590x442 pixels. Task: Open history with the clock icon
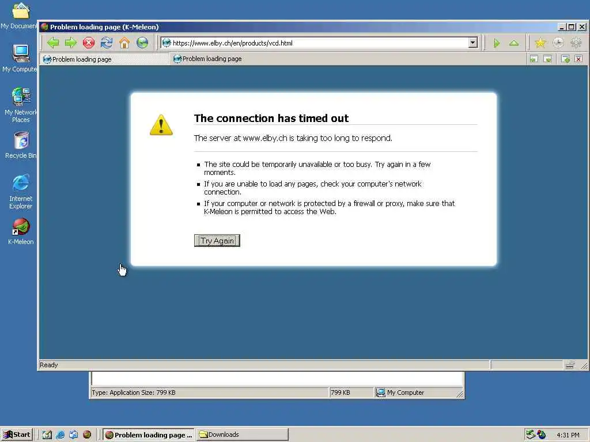point(558,43)
